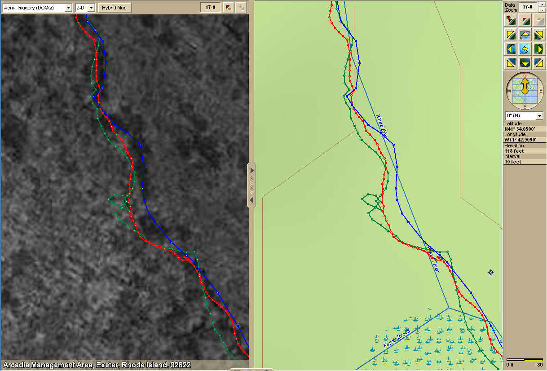The height and width of the screenshot is (371, 547).
Task: Pan map southeast using diagonal arrow
Action: coord(538,62)
